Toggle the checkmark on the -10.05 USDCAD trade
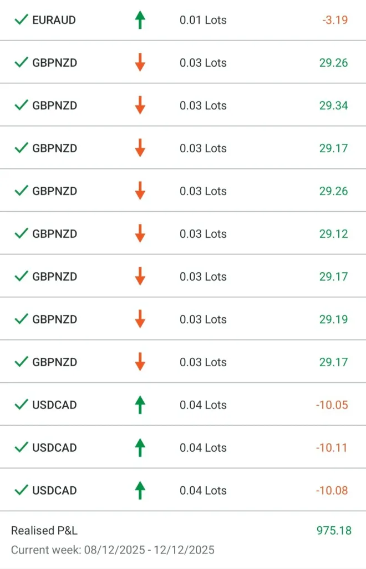The width and height of the screenshot is (366, 569). [21, 405]
